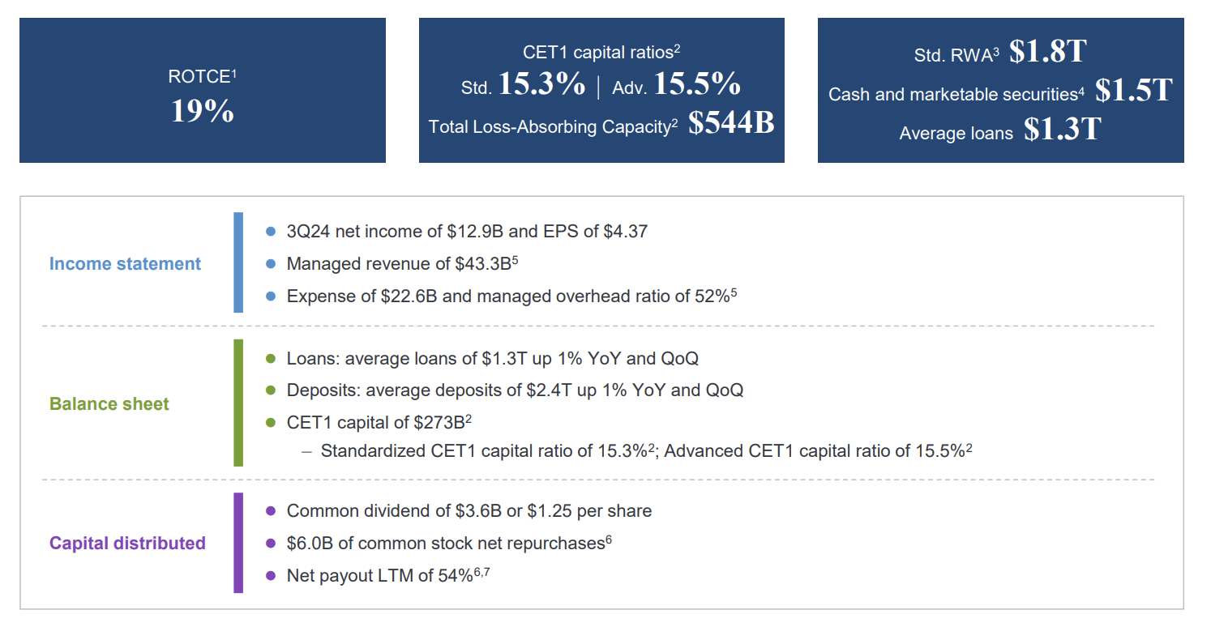Image resolution: width=1211 pixels, height=627 pixels.
Task: Click the average deposits of $2.4T line
Action: [x=514, y=390]
